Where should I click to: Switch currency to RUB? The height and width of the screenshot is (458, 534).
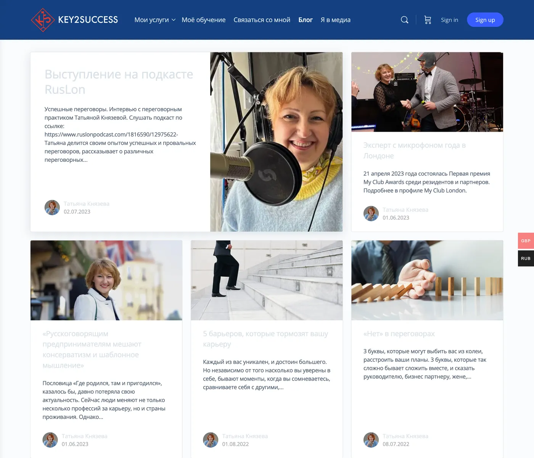click(526, 258)
